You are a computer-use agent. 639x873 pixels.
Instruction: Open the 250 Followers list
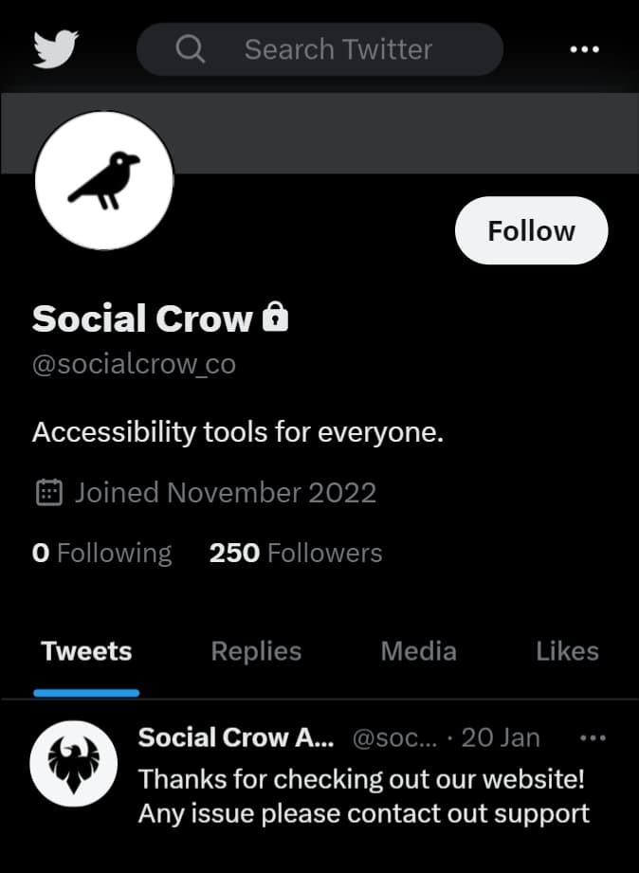pos(296,553)
